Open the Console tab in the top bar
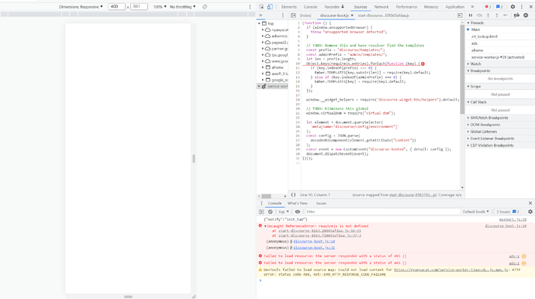The height and width of the screenshot is (299, 535). pos(310,7)
